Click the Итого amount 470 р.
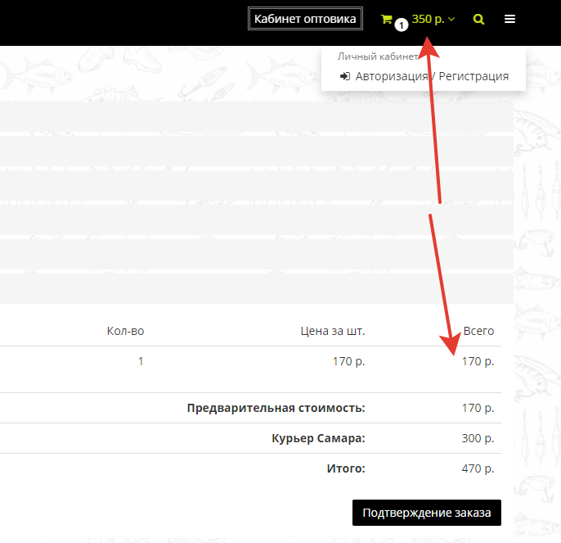Screen dimensions: 561x543 (478, 468)
